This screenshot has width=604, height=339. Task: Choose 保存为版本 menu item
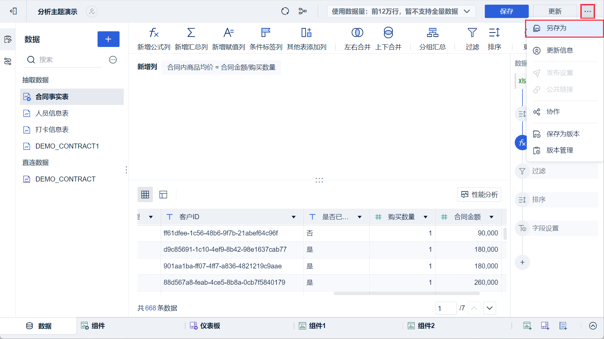(564, 134)
